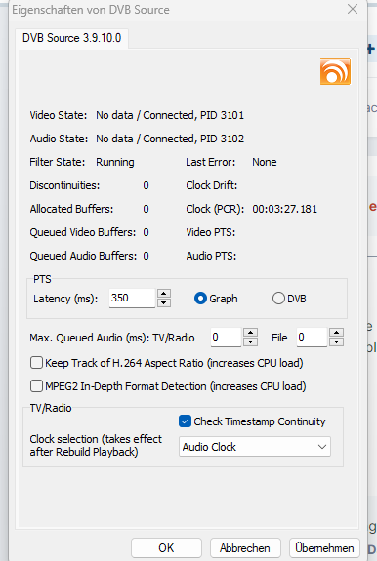Enable Keep Track of H.264 Aspect Ratio

(36, 363)
